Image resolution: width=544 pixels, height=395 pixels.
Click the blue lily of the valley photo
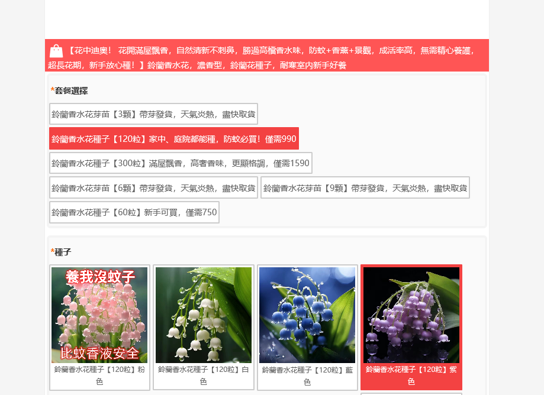pos(307,315)
